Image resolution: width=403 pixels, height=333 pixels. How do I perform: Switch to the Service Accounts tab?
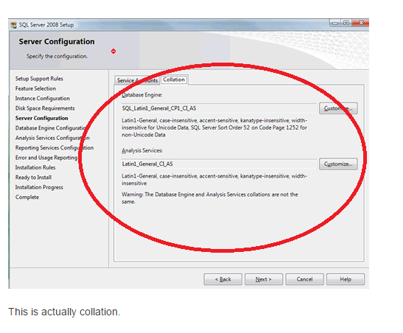(137, 80)
